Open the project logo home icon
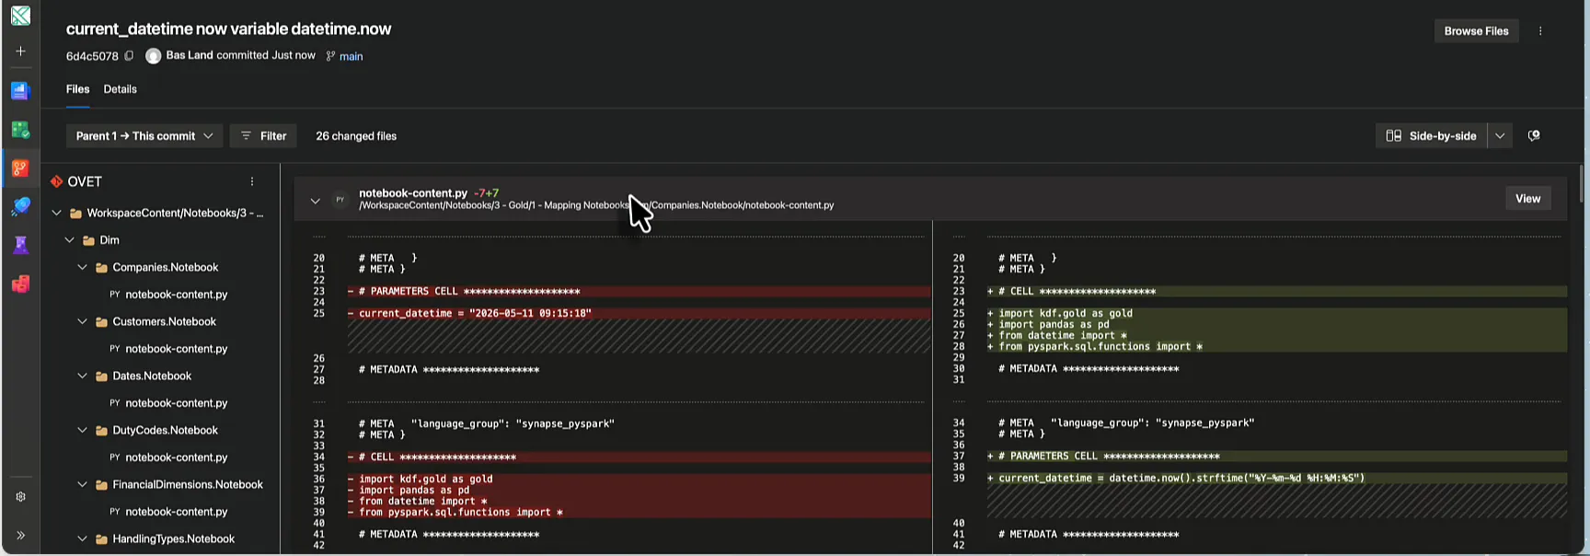Viewport: 1590px width, 556px height. tap(20, 16)
